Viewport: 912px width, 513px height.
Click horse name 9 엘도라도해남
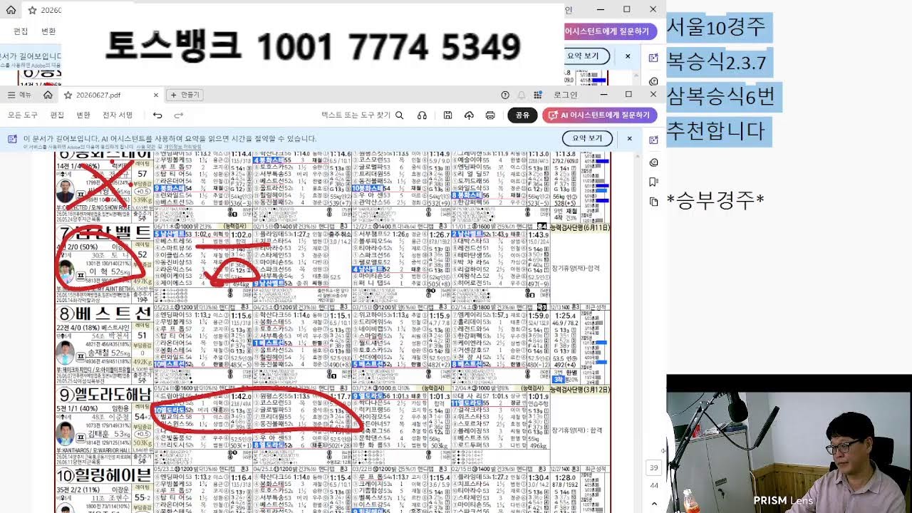pos(105,395)
